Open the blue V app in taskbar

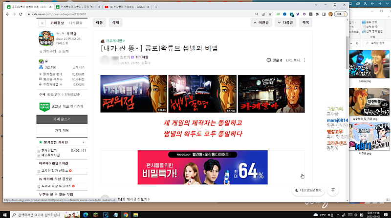(x=106, y=215)
